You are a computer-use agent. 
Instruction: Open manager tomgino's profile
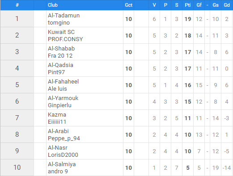tap(59, 23)
